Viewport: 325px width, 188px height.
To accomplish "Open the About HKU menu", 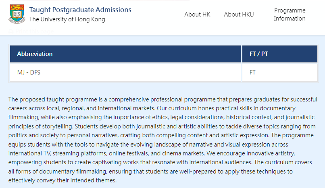I will pyautogui.click(x=239, y=14).
